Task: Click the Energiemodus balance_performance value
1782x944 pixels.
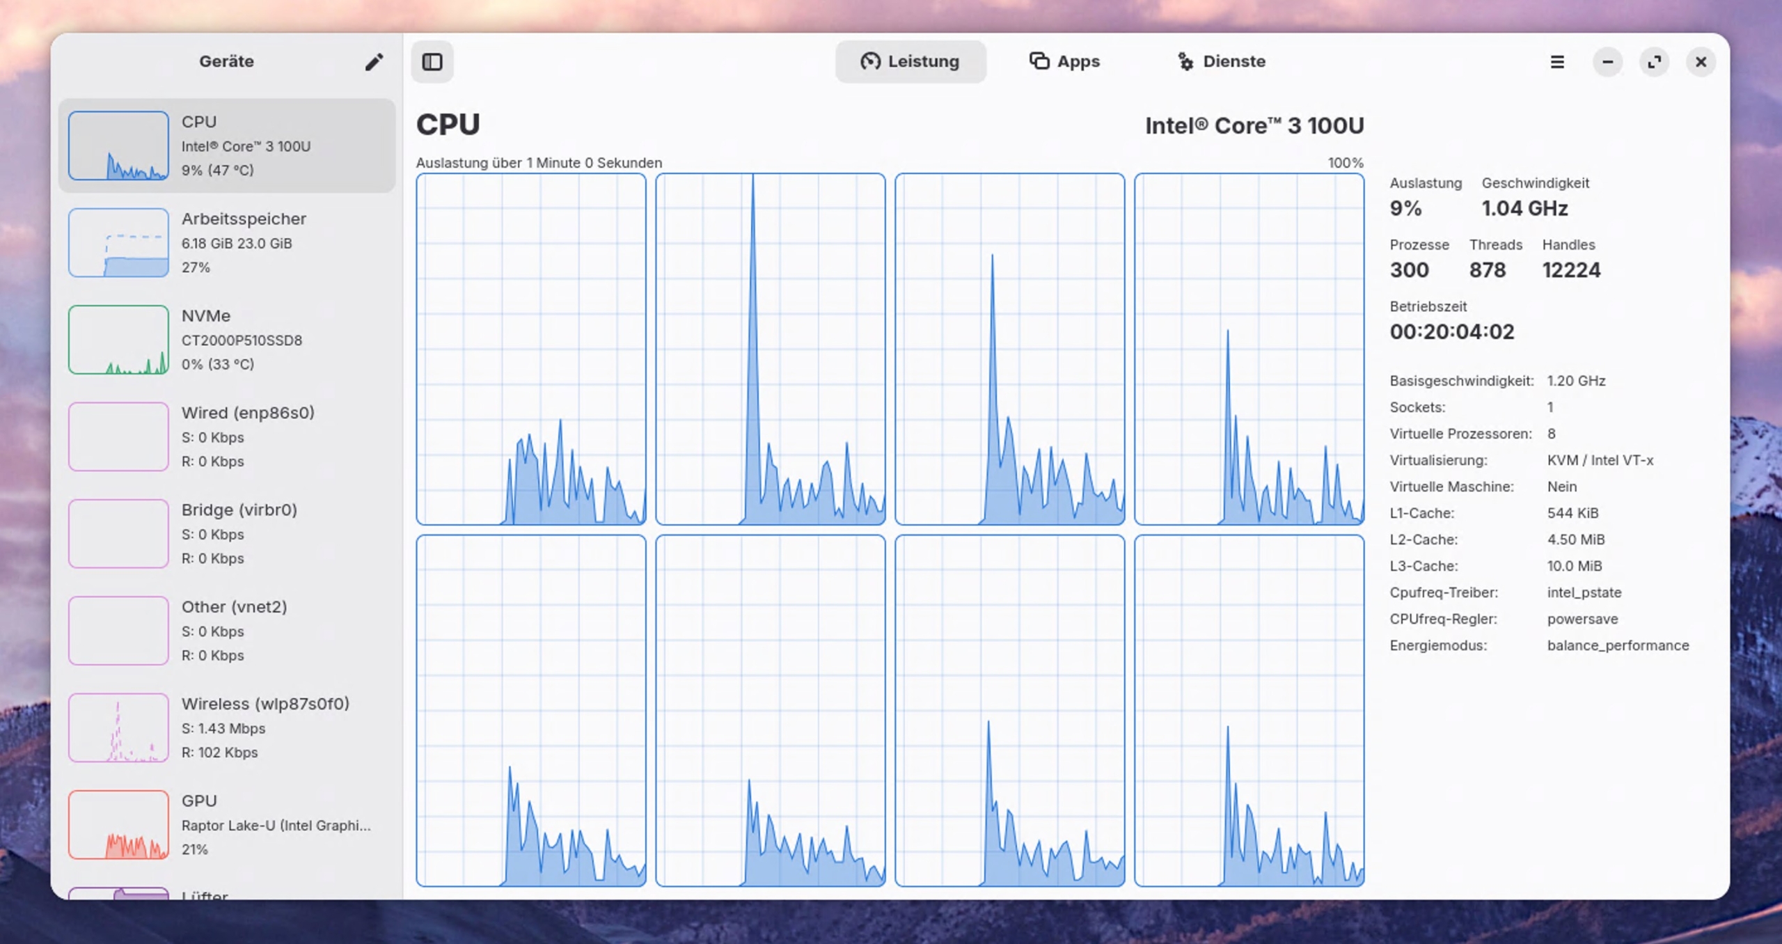Action: click(x=1618, y=645)
